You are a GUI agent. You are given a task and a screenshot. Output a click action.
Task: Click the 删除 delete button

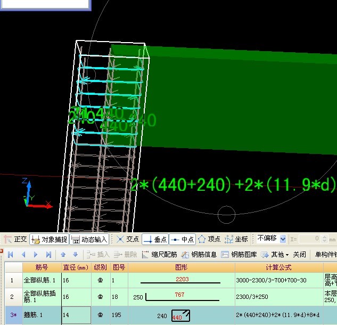(x=125, y=255)
